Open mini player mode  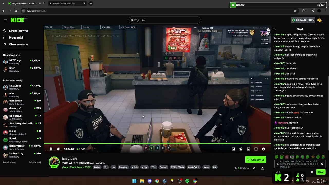[233, 149]
